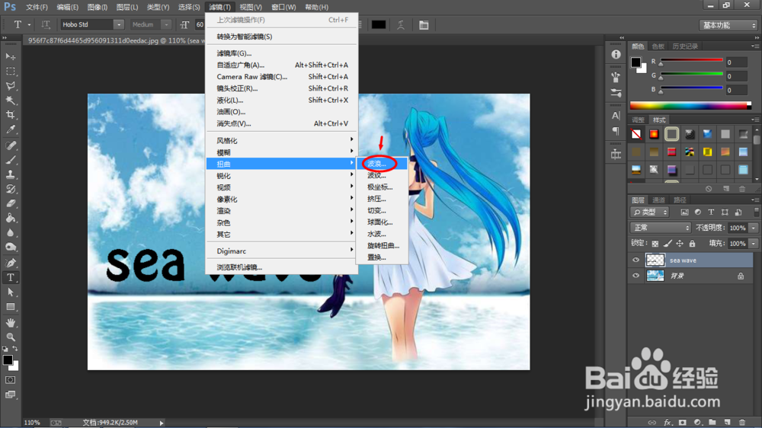Click the create warped text icon
762x428 pixels.
(x=401, y=25)
